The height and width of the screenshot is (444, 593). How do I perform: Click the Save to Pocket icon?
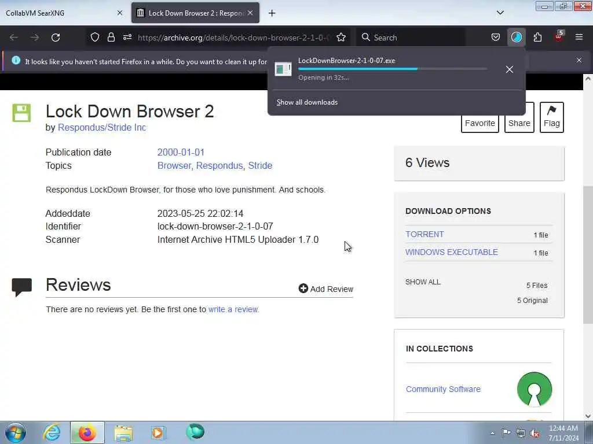click(x=496, y=38)
